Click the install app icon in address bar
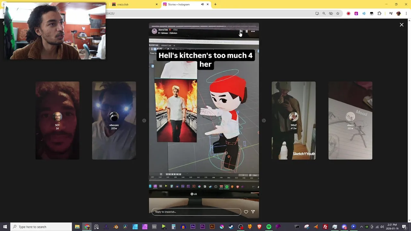411x231 pixels. [x=317, y=13]
